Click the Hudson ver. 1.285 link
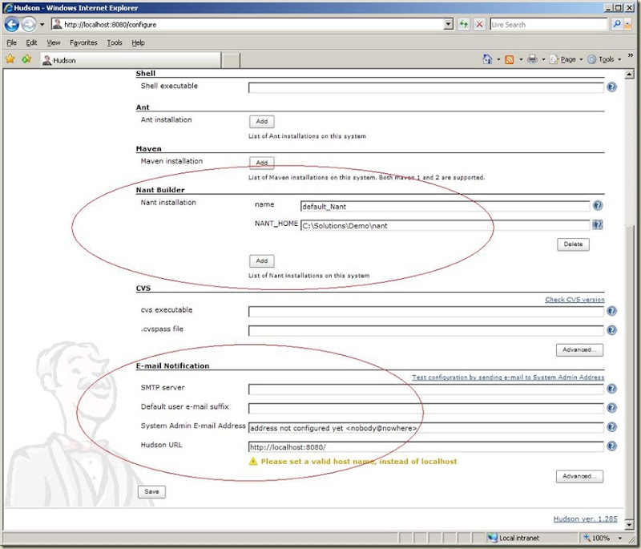 pos(585,519)
